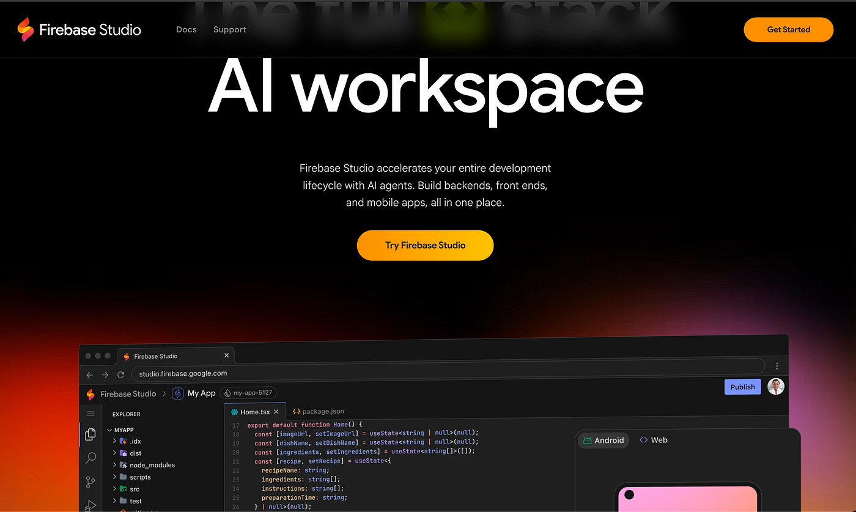856x512 pixels.
Task: Close the Home.tsx tab
Action: (276, 412)
